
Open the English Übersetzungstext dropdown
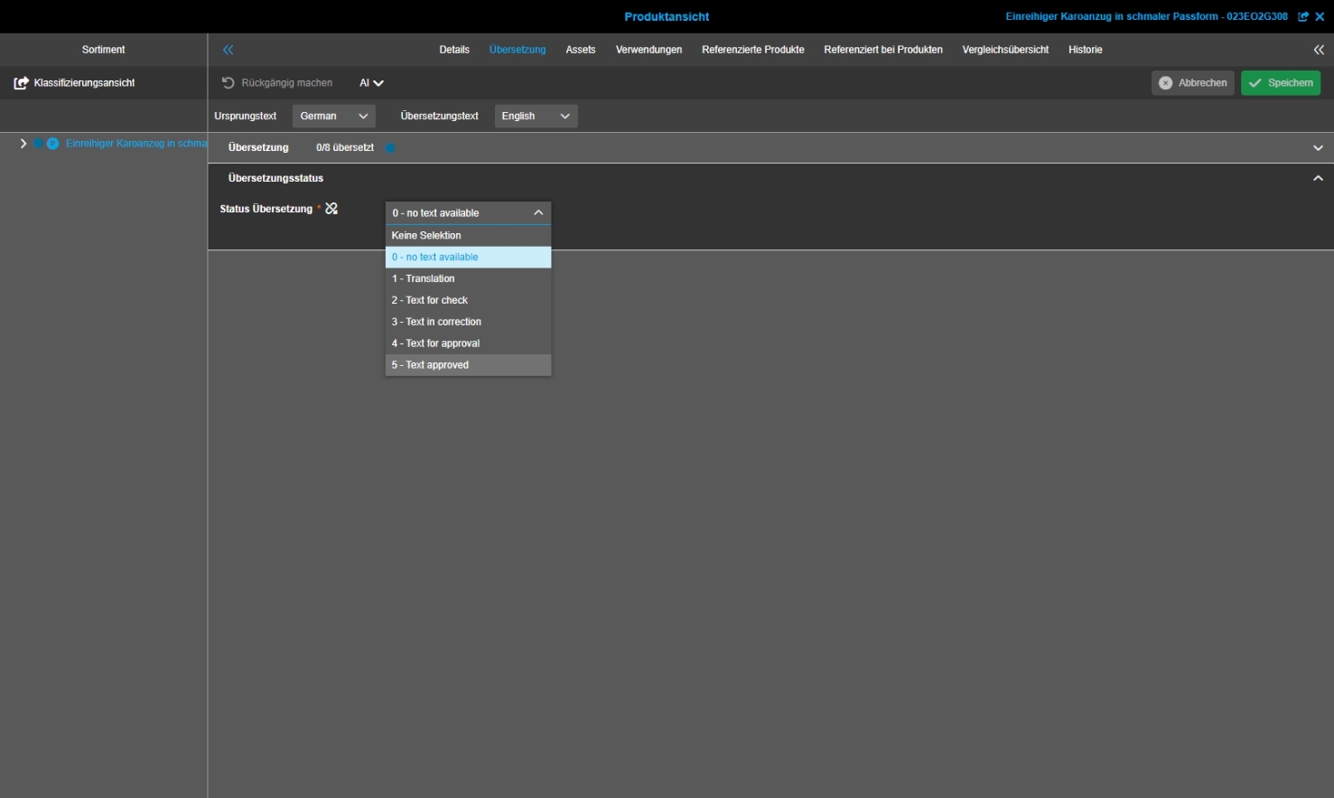click(536, 116)
